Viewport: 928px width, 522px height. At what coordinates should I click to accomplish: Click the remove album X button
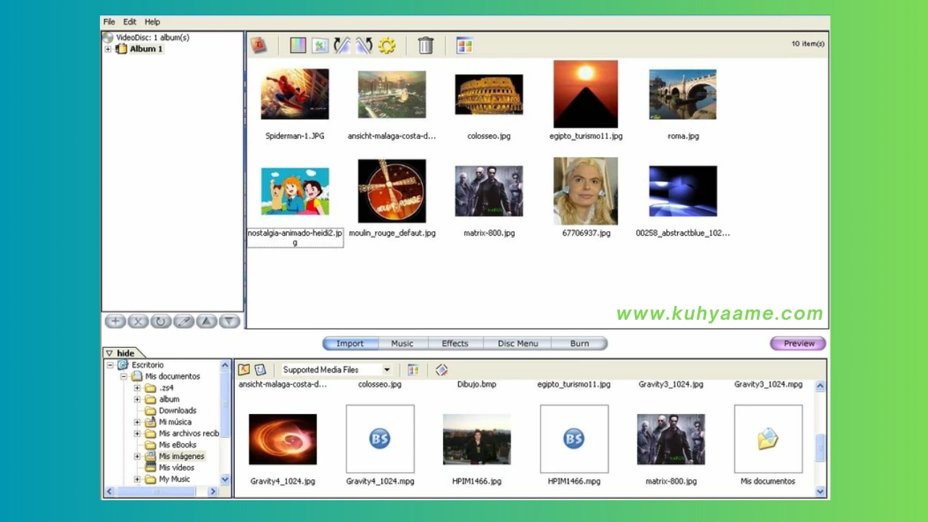[138, 321]
